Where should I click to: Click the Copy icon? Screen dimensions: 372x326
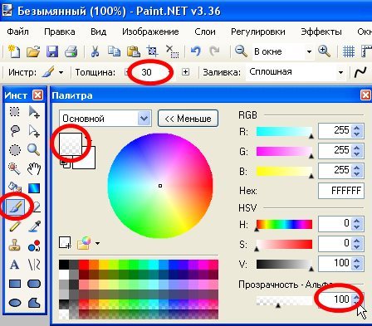114,51
